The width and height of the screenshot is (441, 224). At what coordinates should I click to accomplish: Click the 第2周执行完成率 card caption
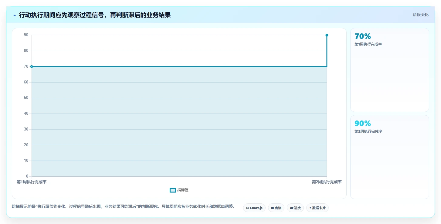pyautogui.click(x=368, y=131)
